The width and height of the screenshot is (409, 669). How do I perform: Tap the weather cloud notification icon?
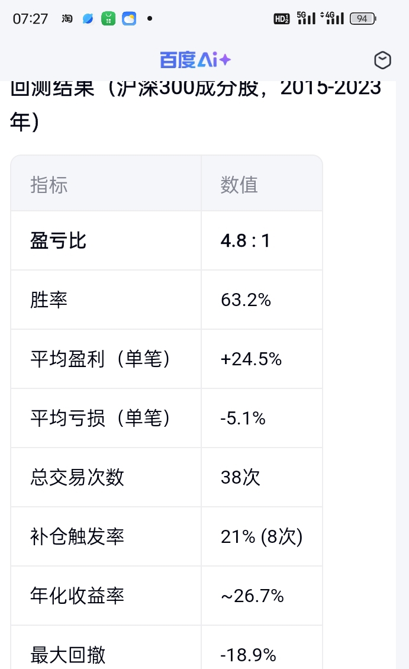pyautogui.click(x=129, y=19)
